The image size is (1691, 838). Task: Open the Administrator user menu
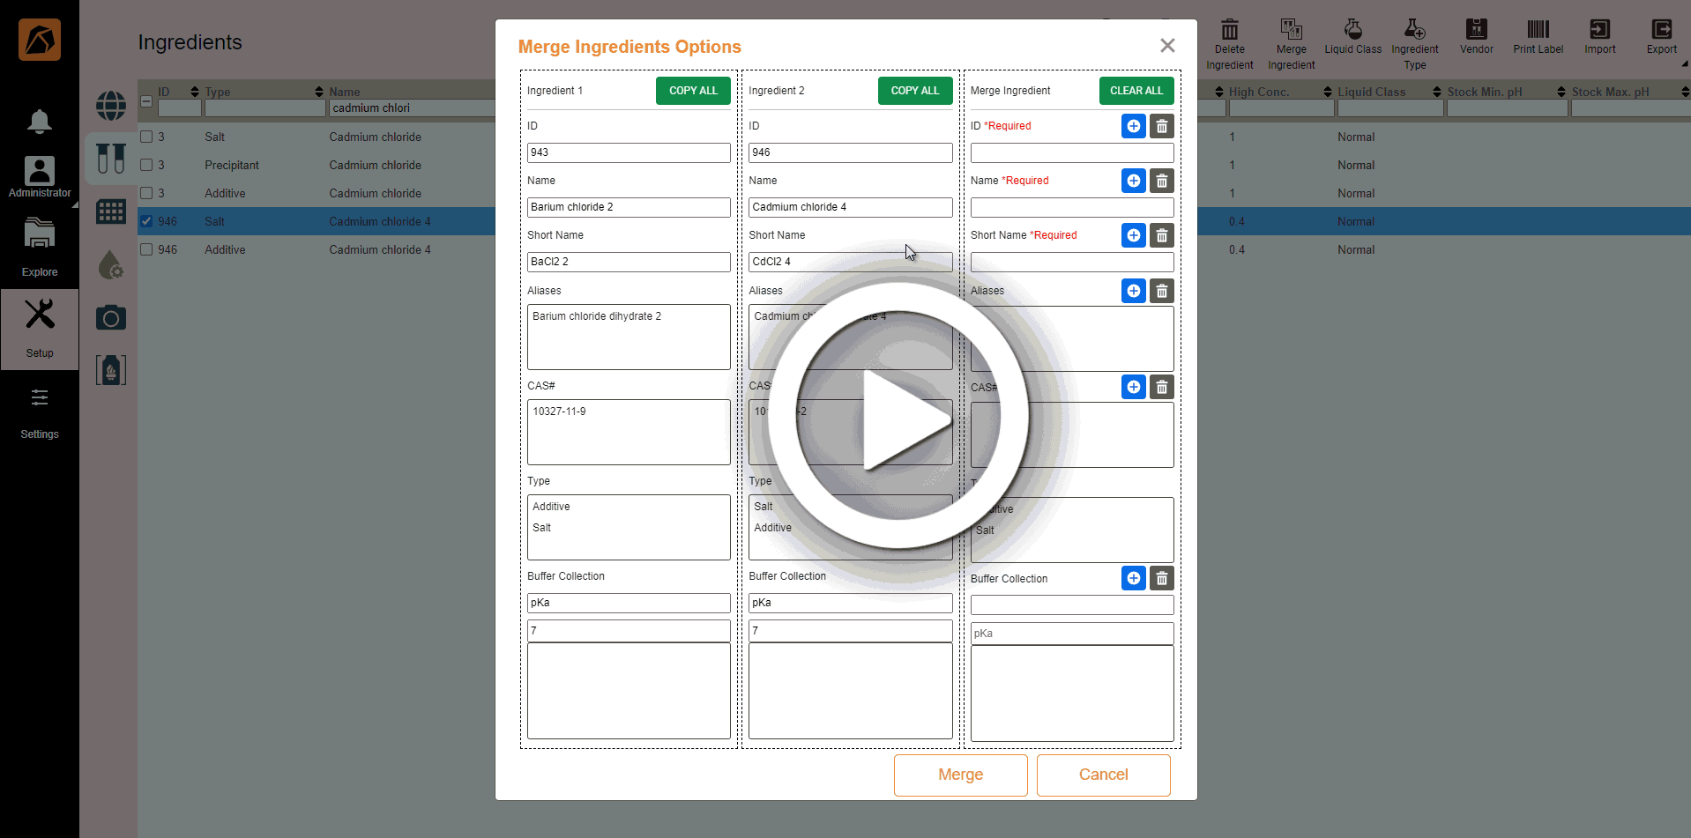coord(39,176)
